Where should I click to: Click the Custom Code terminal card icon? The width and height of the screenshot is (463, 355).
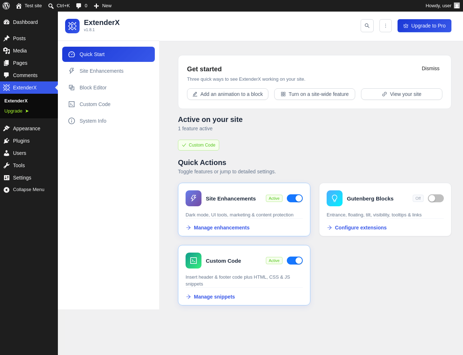pyautogui.click(x=194, y=261)
